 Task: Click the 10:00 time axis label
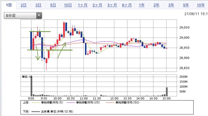click(x=57, y=98)
